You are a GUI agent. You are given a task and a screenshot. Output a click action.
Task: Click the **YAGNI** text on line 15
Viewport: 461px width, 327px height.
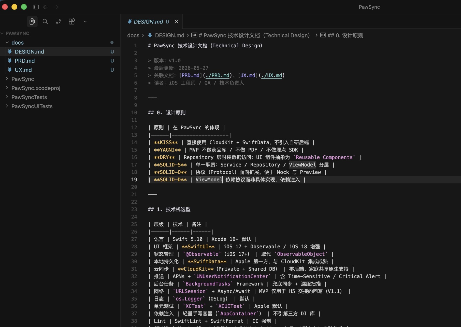[x=167, y=150]
